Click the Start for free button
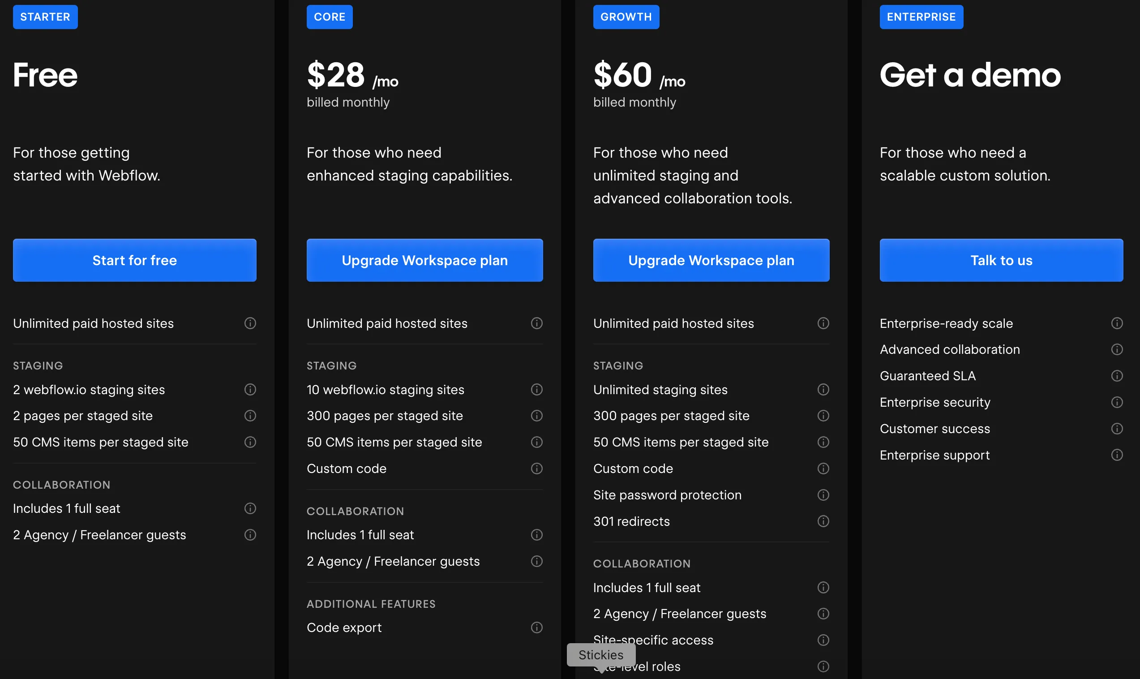1140x679 pixels. point(134,260)
